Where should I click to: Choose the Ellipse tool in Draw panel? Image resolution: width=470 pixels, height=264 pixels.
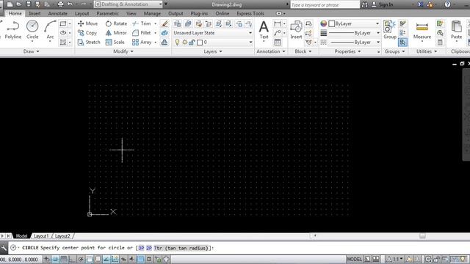pyautogui.click(x=63, y=33)
